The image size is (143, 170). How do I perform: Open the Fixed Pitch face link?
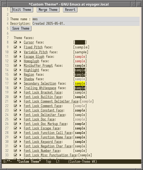(x=33, y=47)
